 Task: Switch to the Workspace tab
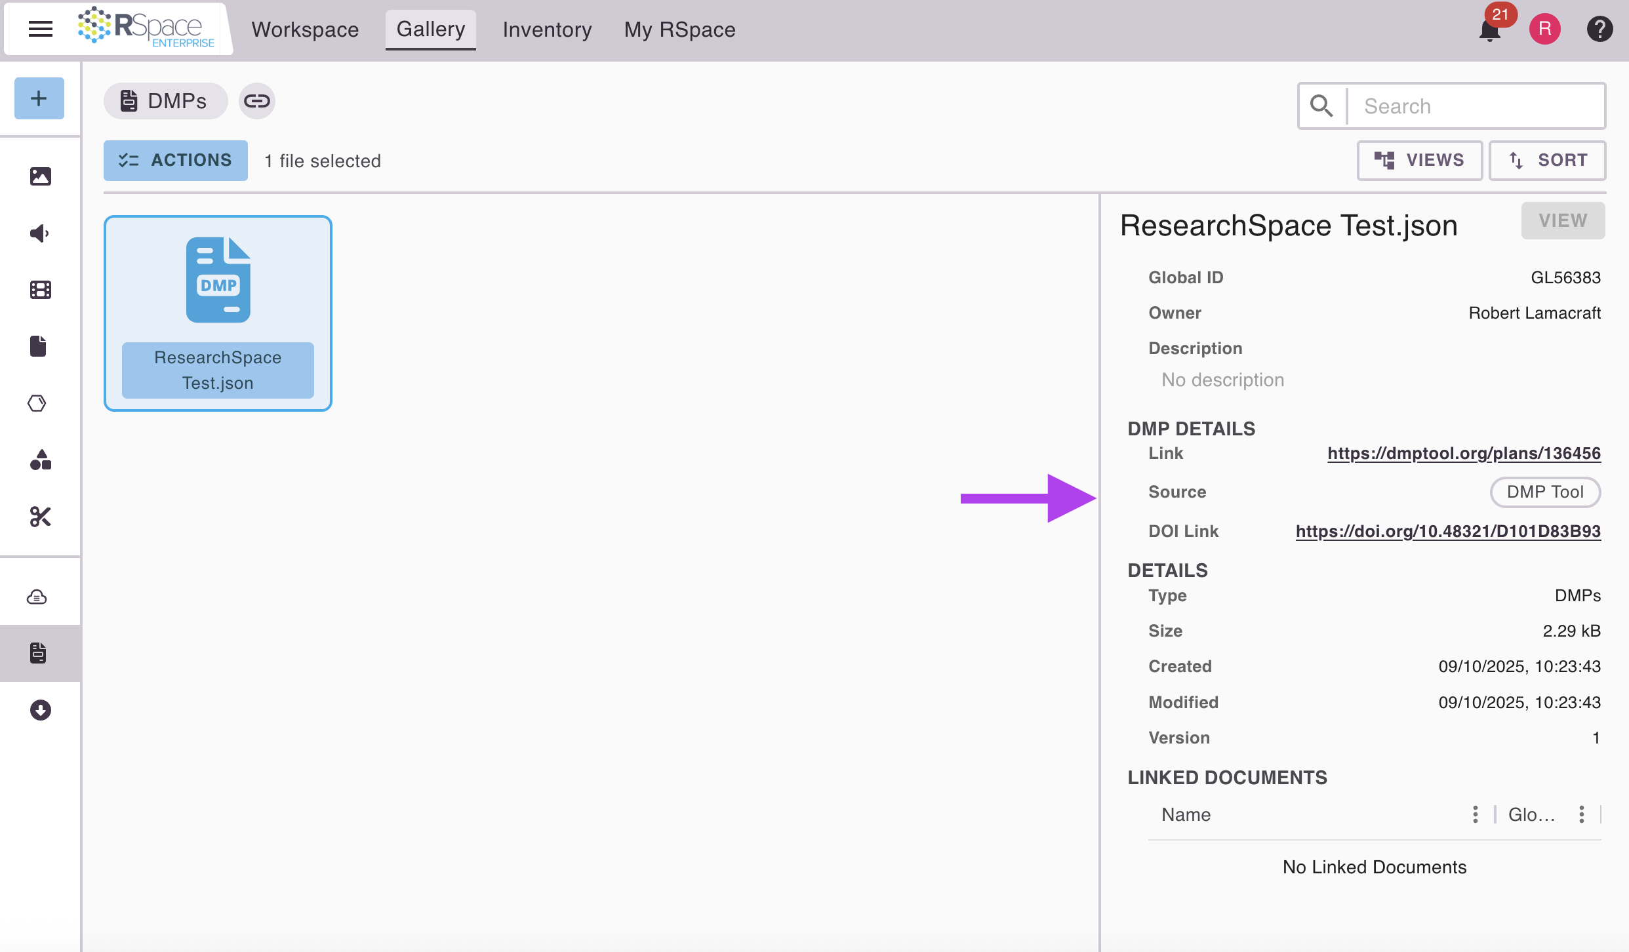click(305, 30)
